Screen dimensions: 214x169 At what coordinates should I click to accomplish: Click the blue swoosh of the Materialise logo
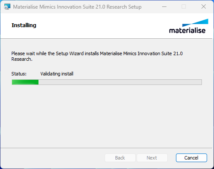[195, 22]
